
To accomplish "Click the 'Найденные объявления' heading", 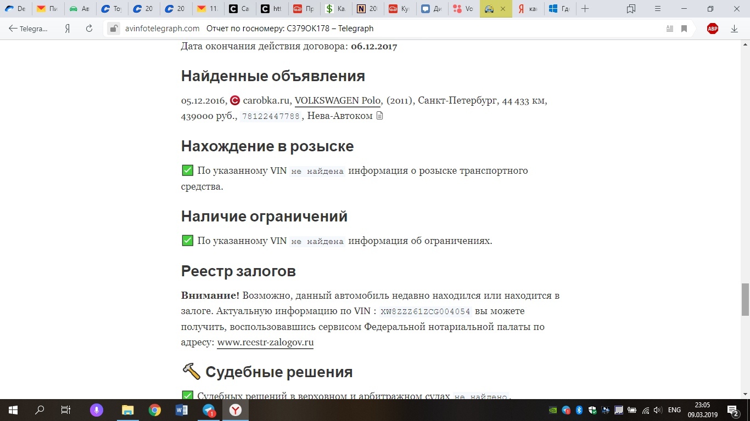I will pos(273,76).
